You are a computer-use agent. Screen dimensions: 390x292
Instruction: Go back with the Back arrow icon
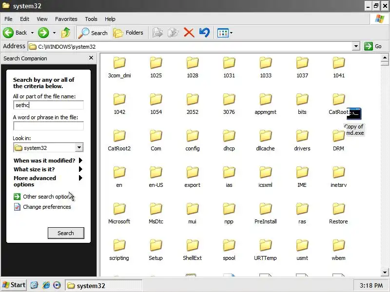coord(8,33)
